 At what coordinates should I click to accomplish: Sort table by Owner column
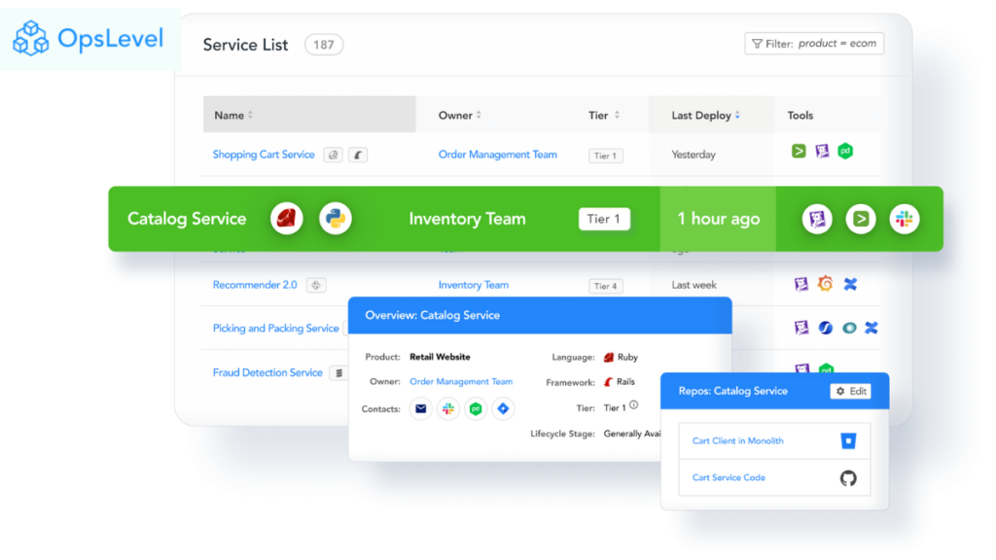pos(459,115)
